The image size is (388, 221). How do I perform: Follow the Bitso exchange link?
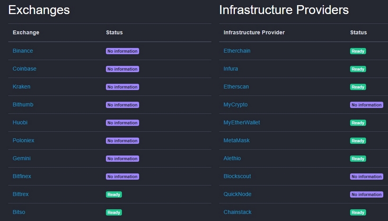click(x=19, y=212)
